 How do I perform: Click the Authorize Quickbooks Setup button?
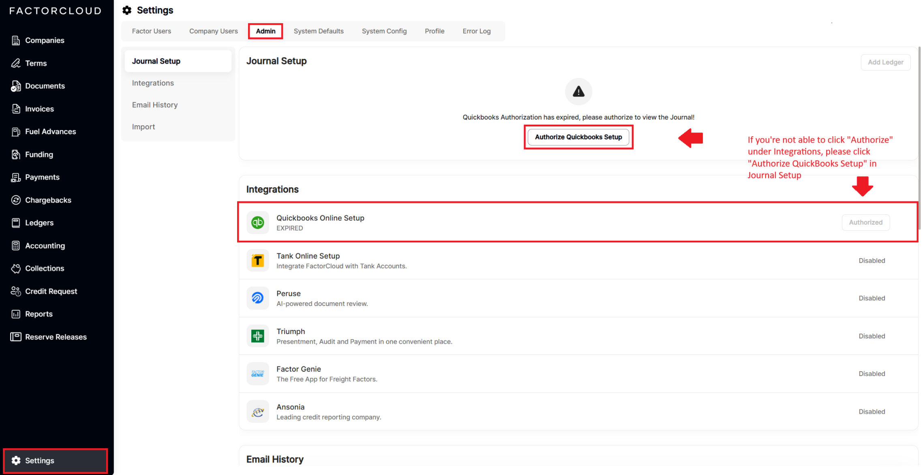[578, 137]
